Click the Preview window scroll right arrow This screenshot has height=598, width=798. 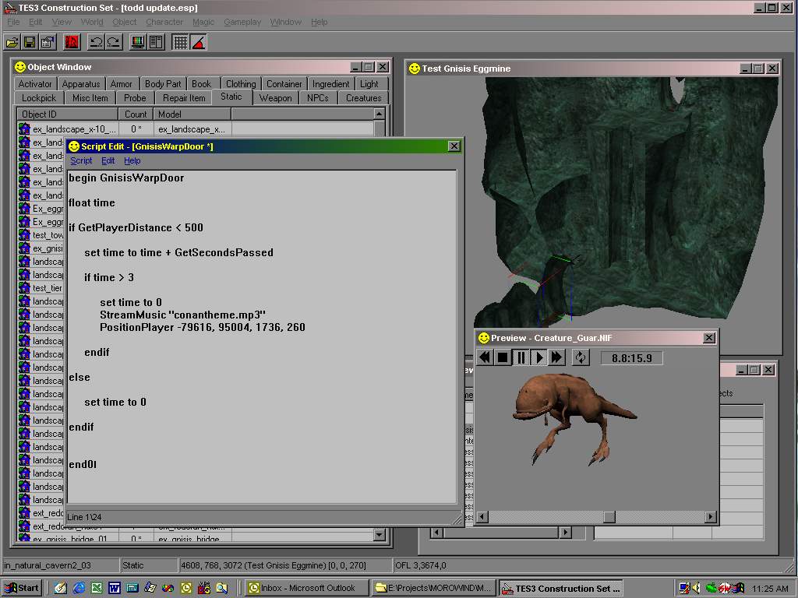pos(711,517)
